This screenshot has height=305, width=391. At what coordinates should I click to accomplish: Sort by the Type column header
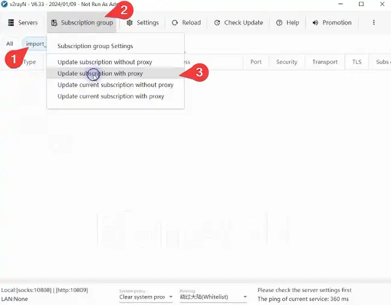point(29,62)
